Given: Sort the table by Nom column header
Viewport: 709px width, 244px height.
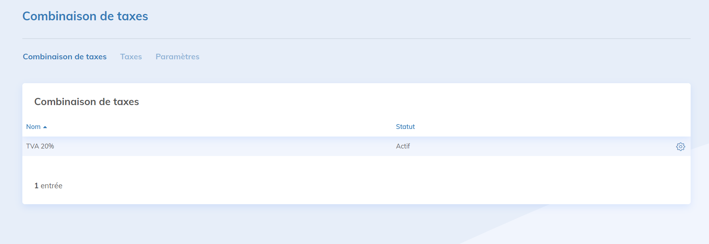Looking at the screenshot, I should point(34,127).
